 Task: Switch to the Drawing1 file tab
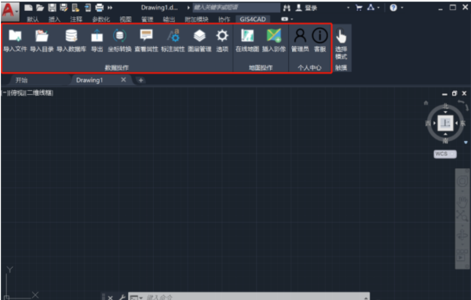pyautogui.click(x=89, y=80)
